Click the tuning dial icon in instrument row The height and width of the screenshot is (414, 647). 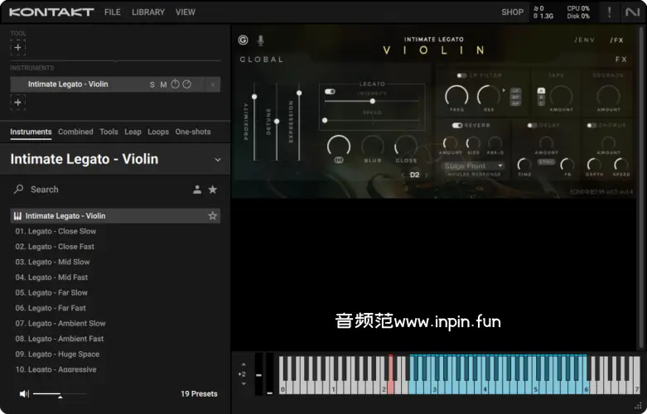point(187,84)
